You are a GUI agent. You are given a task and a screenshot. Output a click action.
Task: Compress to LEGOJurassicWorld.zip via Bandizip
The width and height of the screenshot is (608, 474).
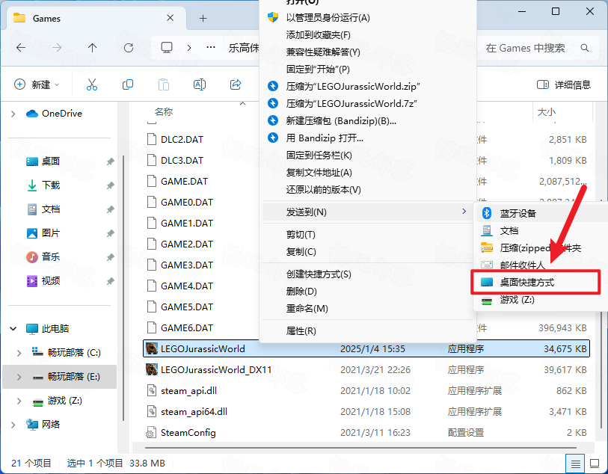coord(353,86)
